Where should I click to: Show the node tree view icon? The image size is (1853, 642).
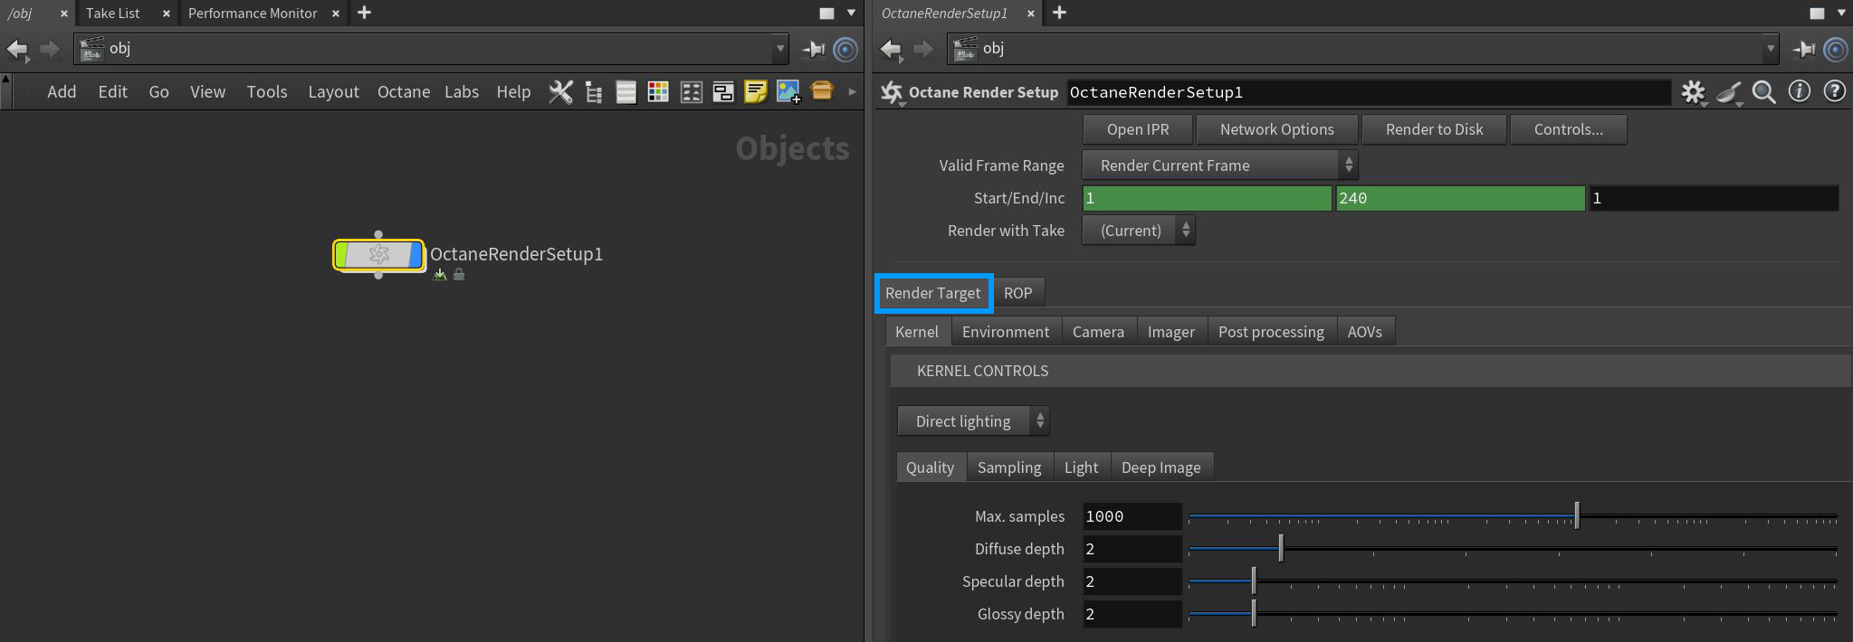[x=594, y=92]
